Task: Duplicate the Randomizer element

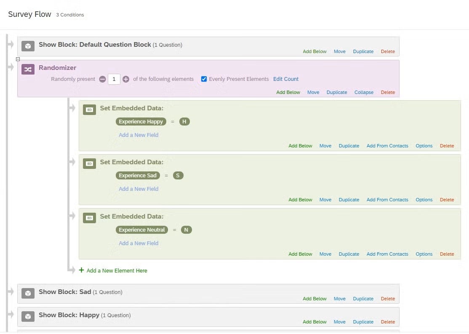Action: pos(337,92)
